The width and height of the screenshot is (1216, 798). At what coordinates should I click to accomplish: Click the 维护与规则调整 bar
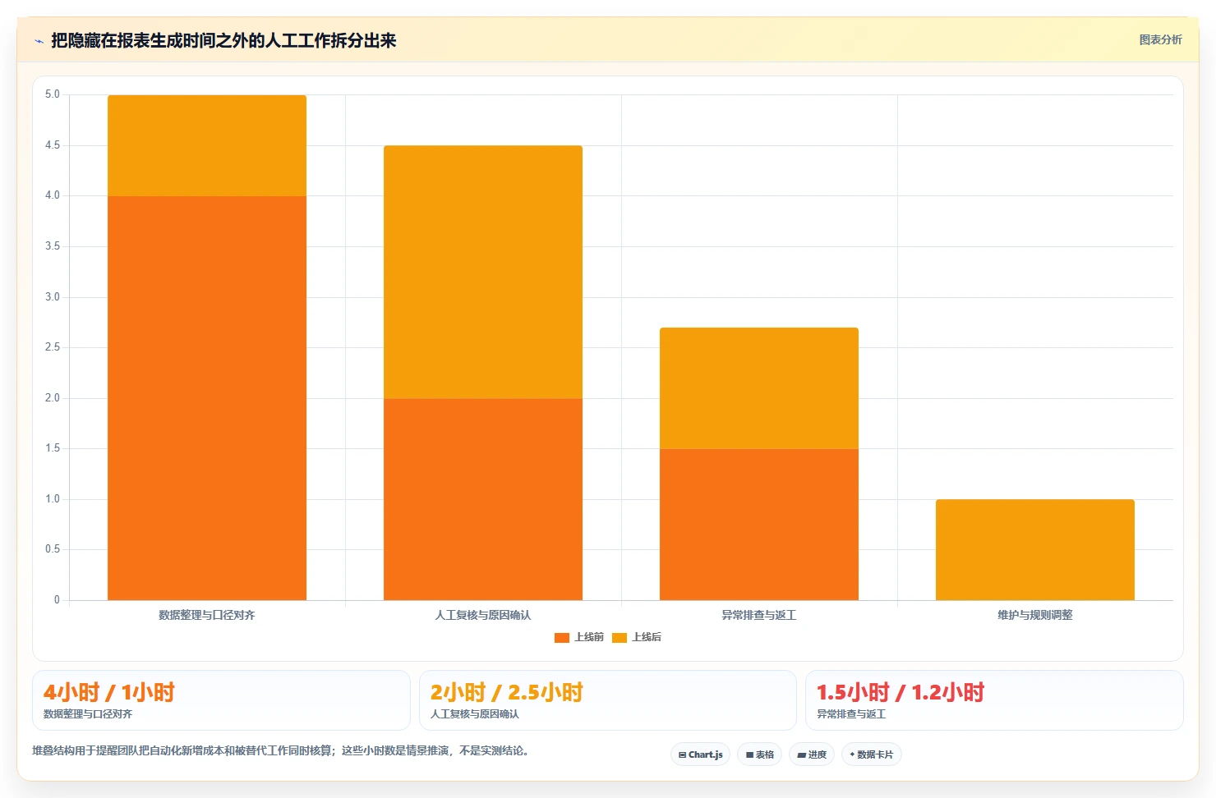pyautogui.click(x=1035, y=549)
